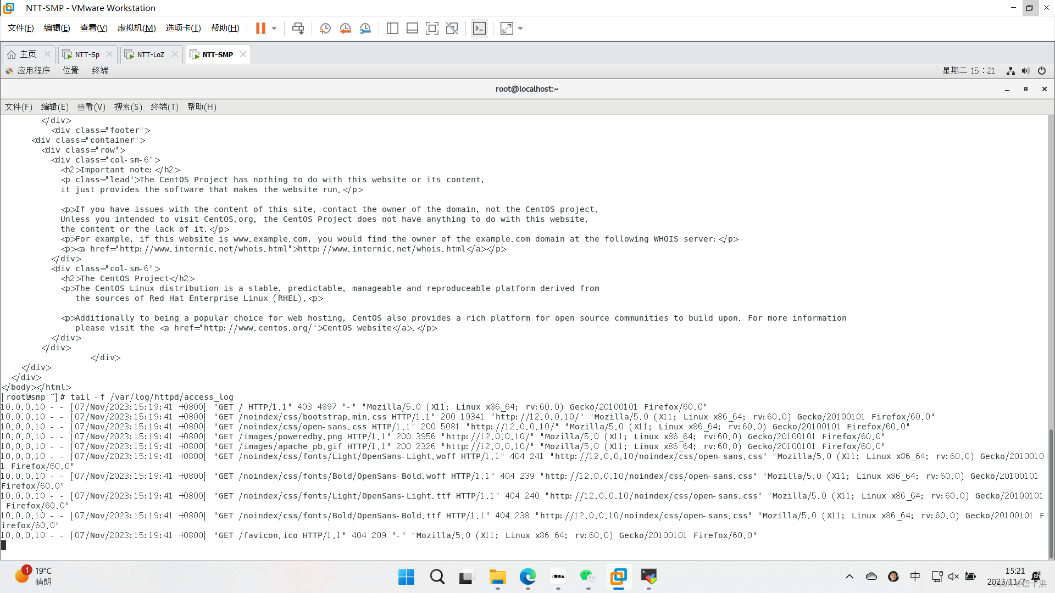This screenshot has height=593, width=1055.
Task: Revert to previous snapshot icon
Action: click(345, 29)
